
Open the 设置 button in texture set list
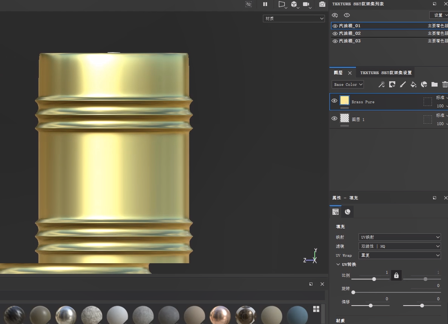(x=439, y=15)
